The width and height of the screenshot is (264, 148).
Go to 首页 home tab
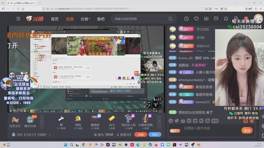point(55,19)
